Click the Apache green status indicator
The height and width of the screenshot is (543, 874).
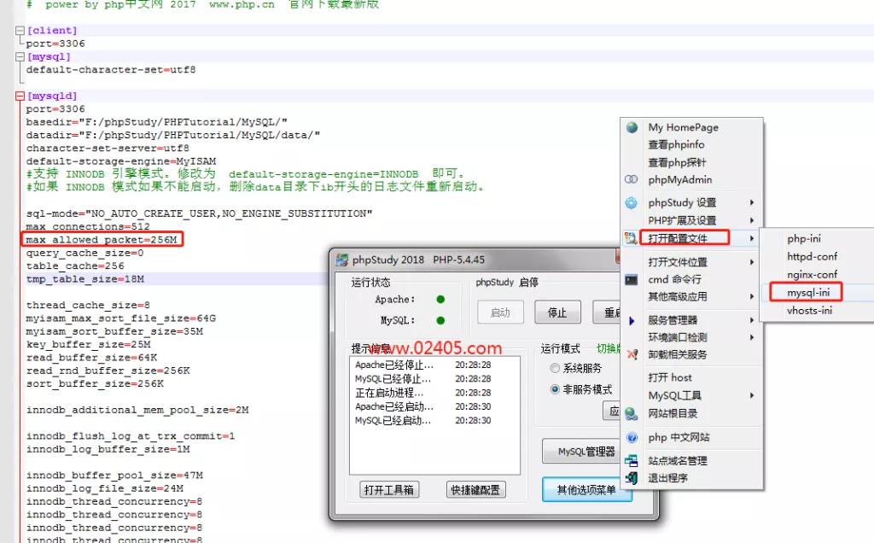pyautogui.click(x=440, y=300)
